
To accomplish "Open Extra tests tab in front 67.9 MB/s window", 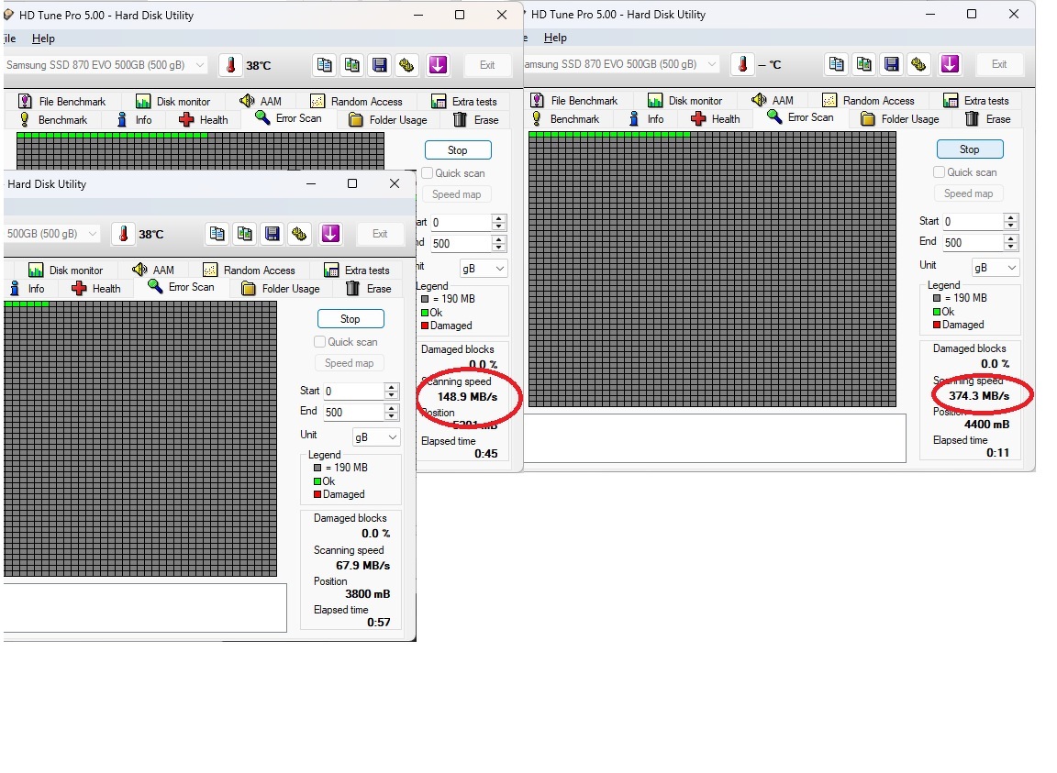I will click(357, 271).
